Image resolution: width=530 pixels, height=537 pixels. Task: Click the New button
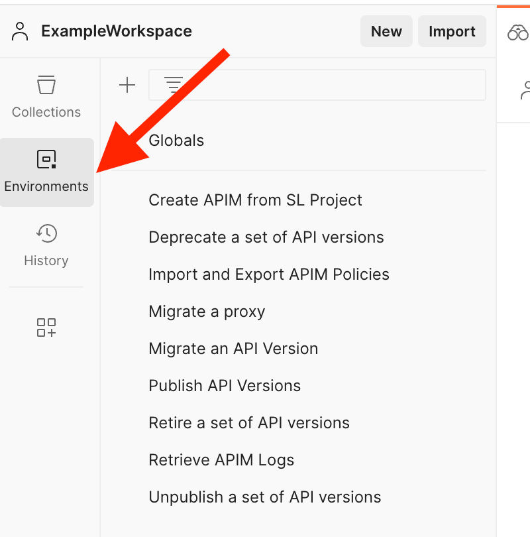tap(386, 31)
